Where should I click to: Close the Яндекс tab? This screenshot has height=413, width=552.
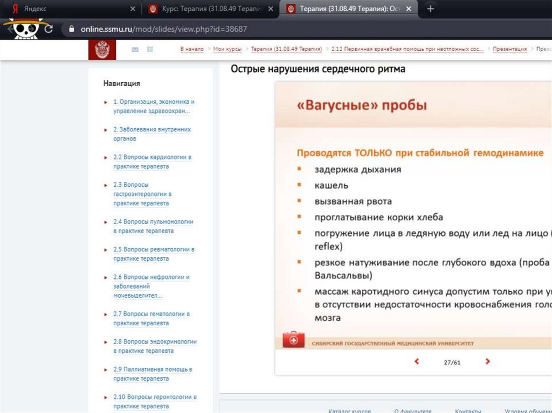pos(133,9)
